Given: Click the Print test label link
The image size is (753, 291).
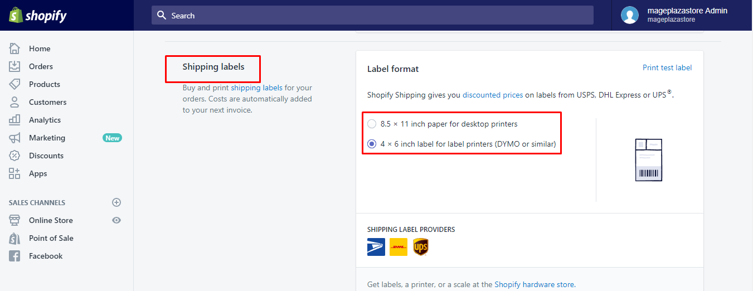Looking at the screenshot, I should pos(667,68).
